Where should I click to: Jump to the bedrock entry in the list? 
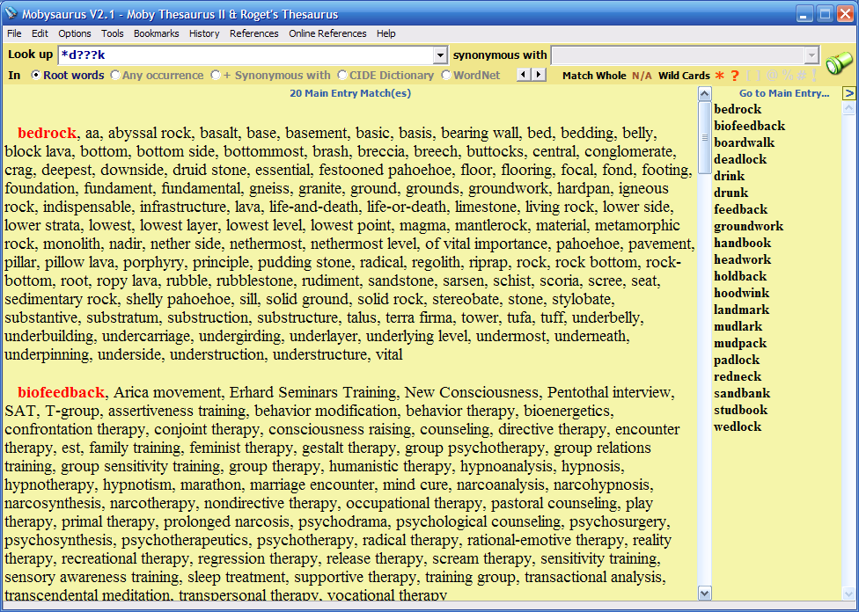click(738, 109)
